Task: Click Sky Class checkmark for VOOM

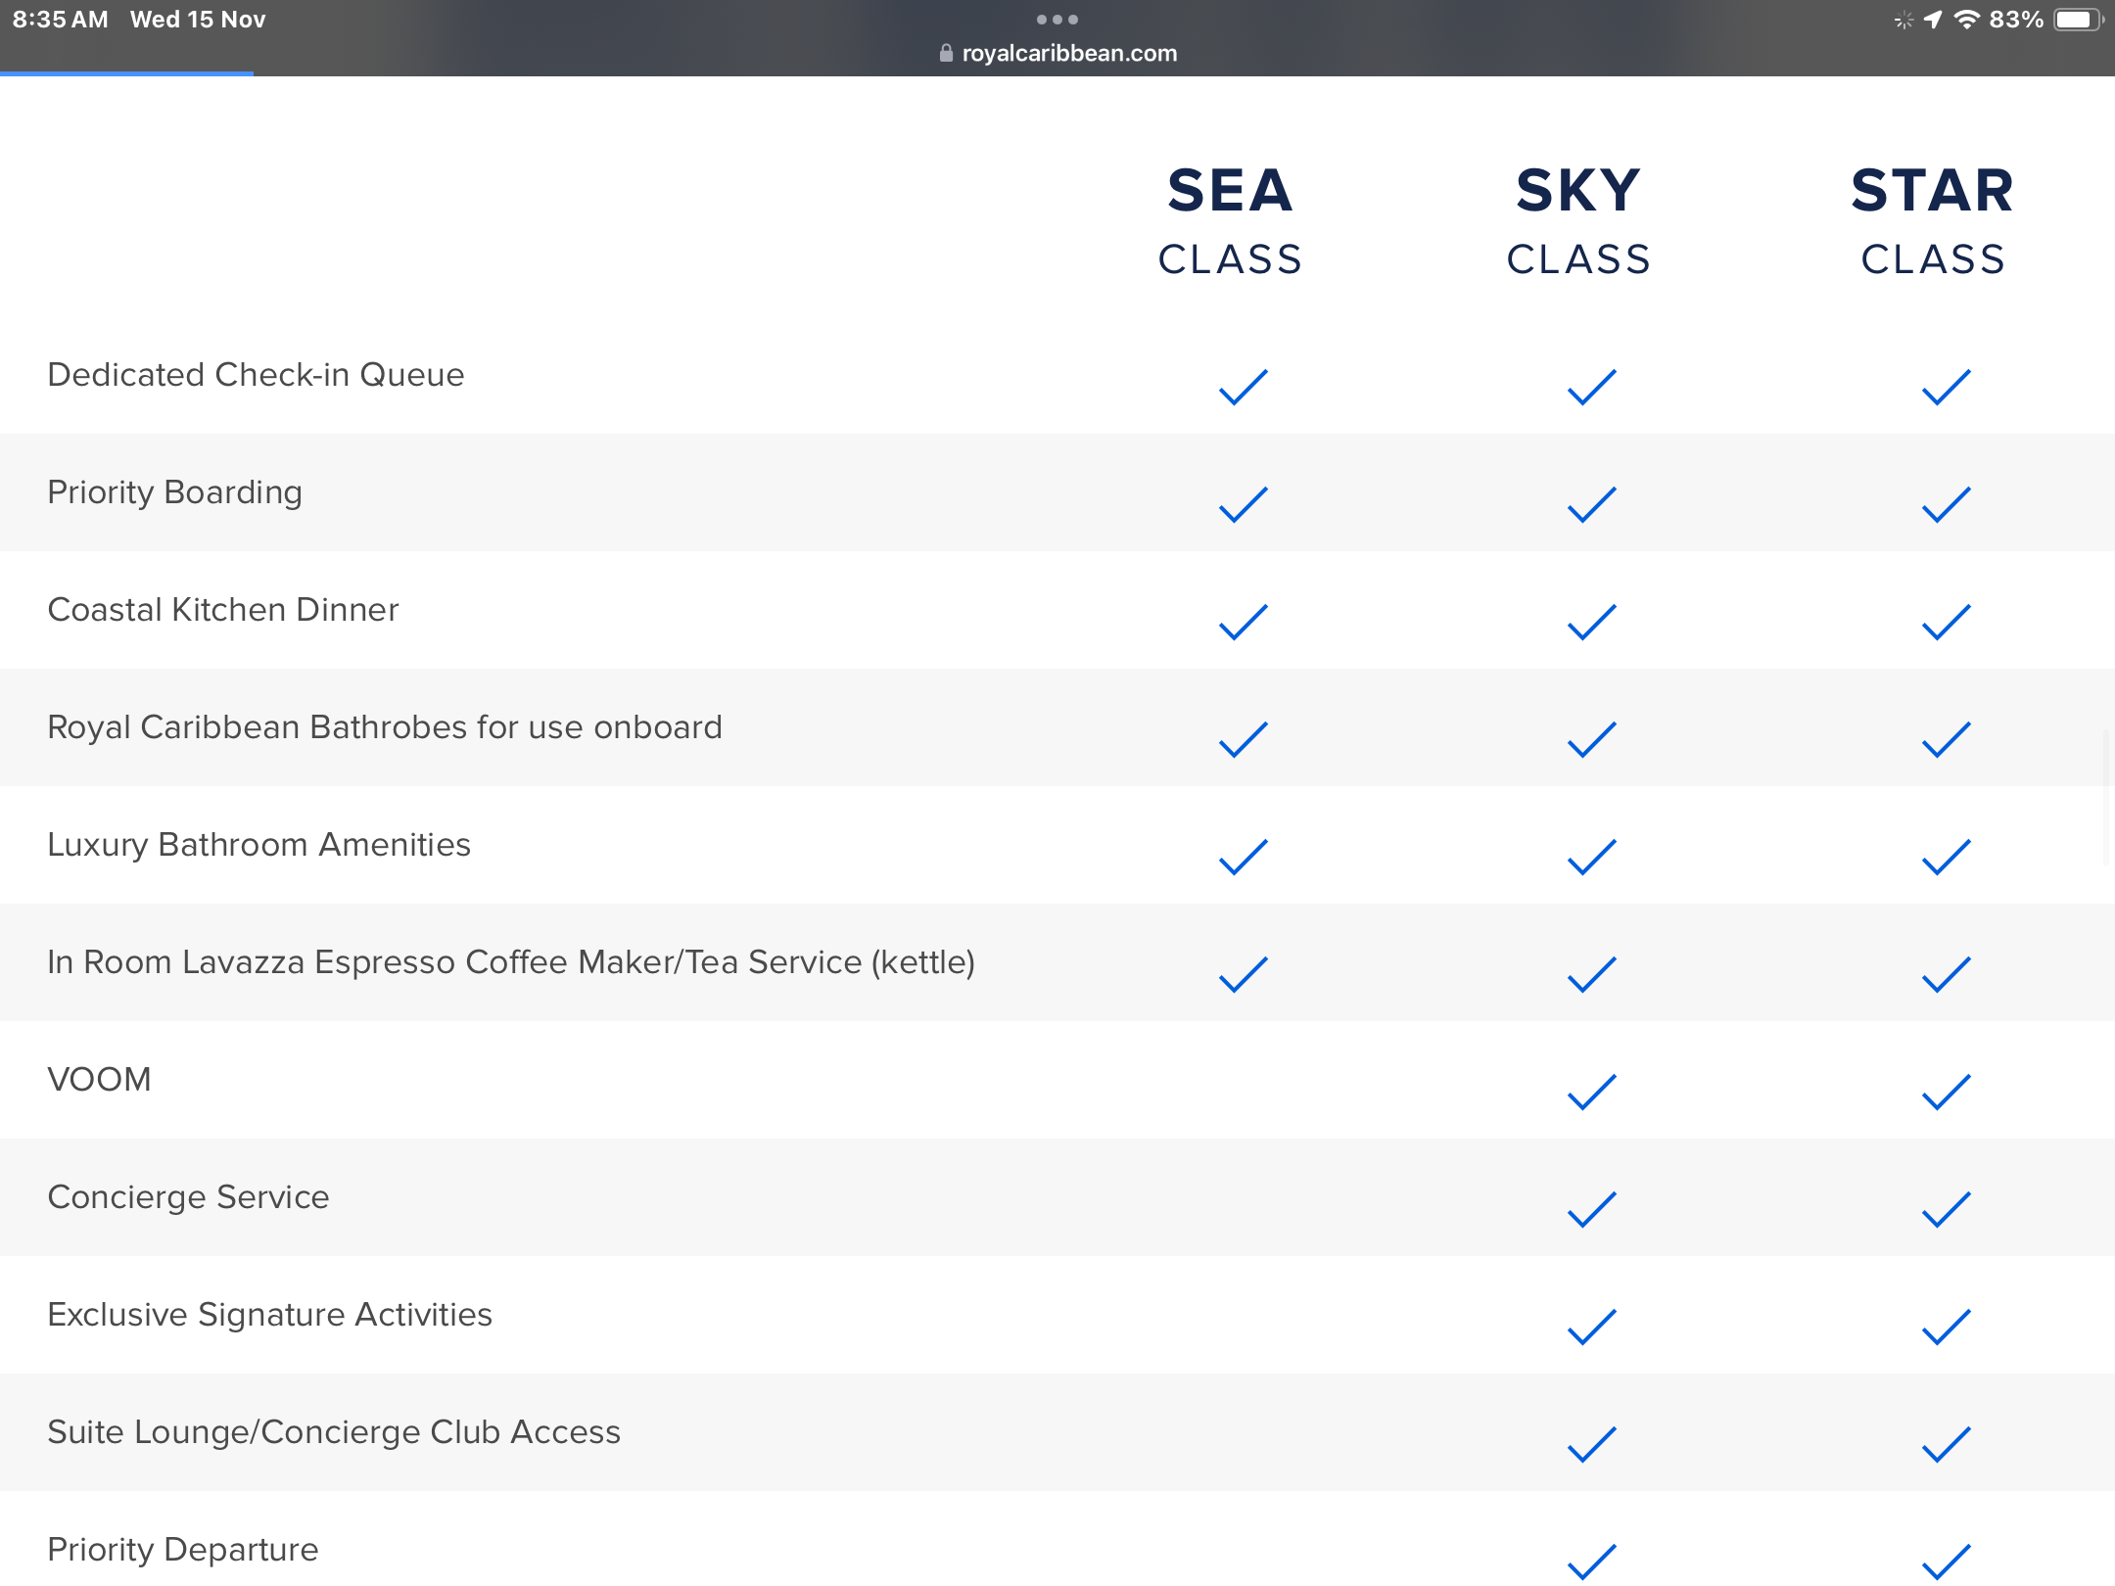Action: pos(1592,1092)
